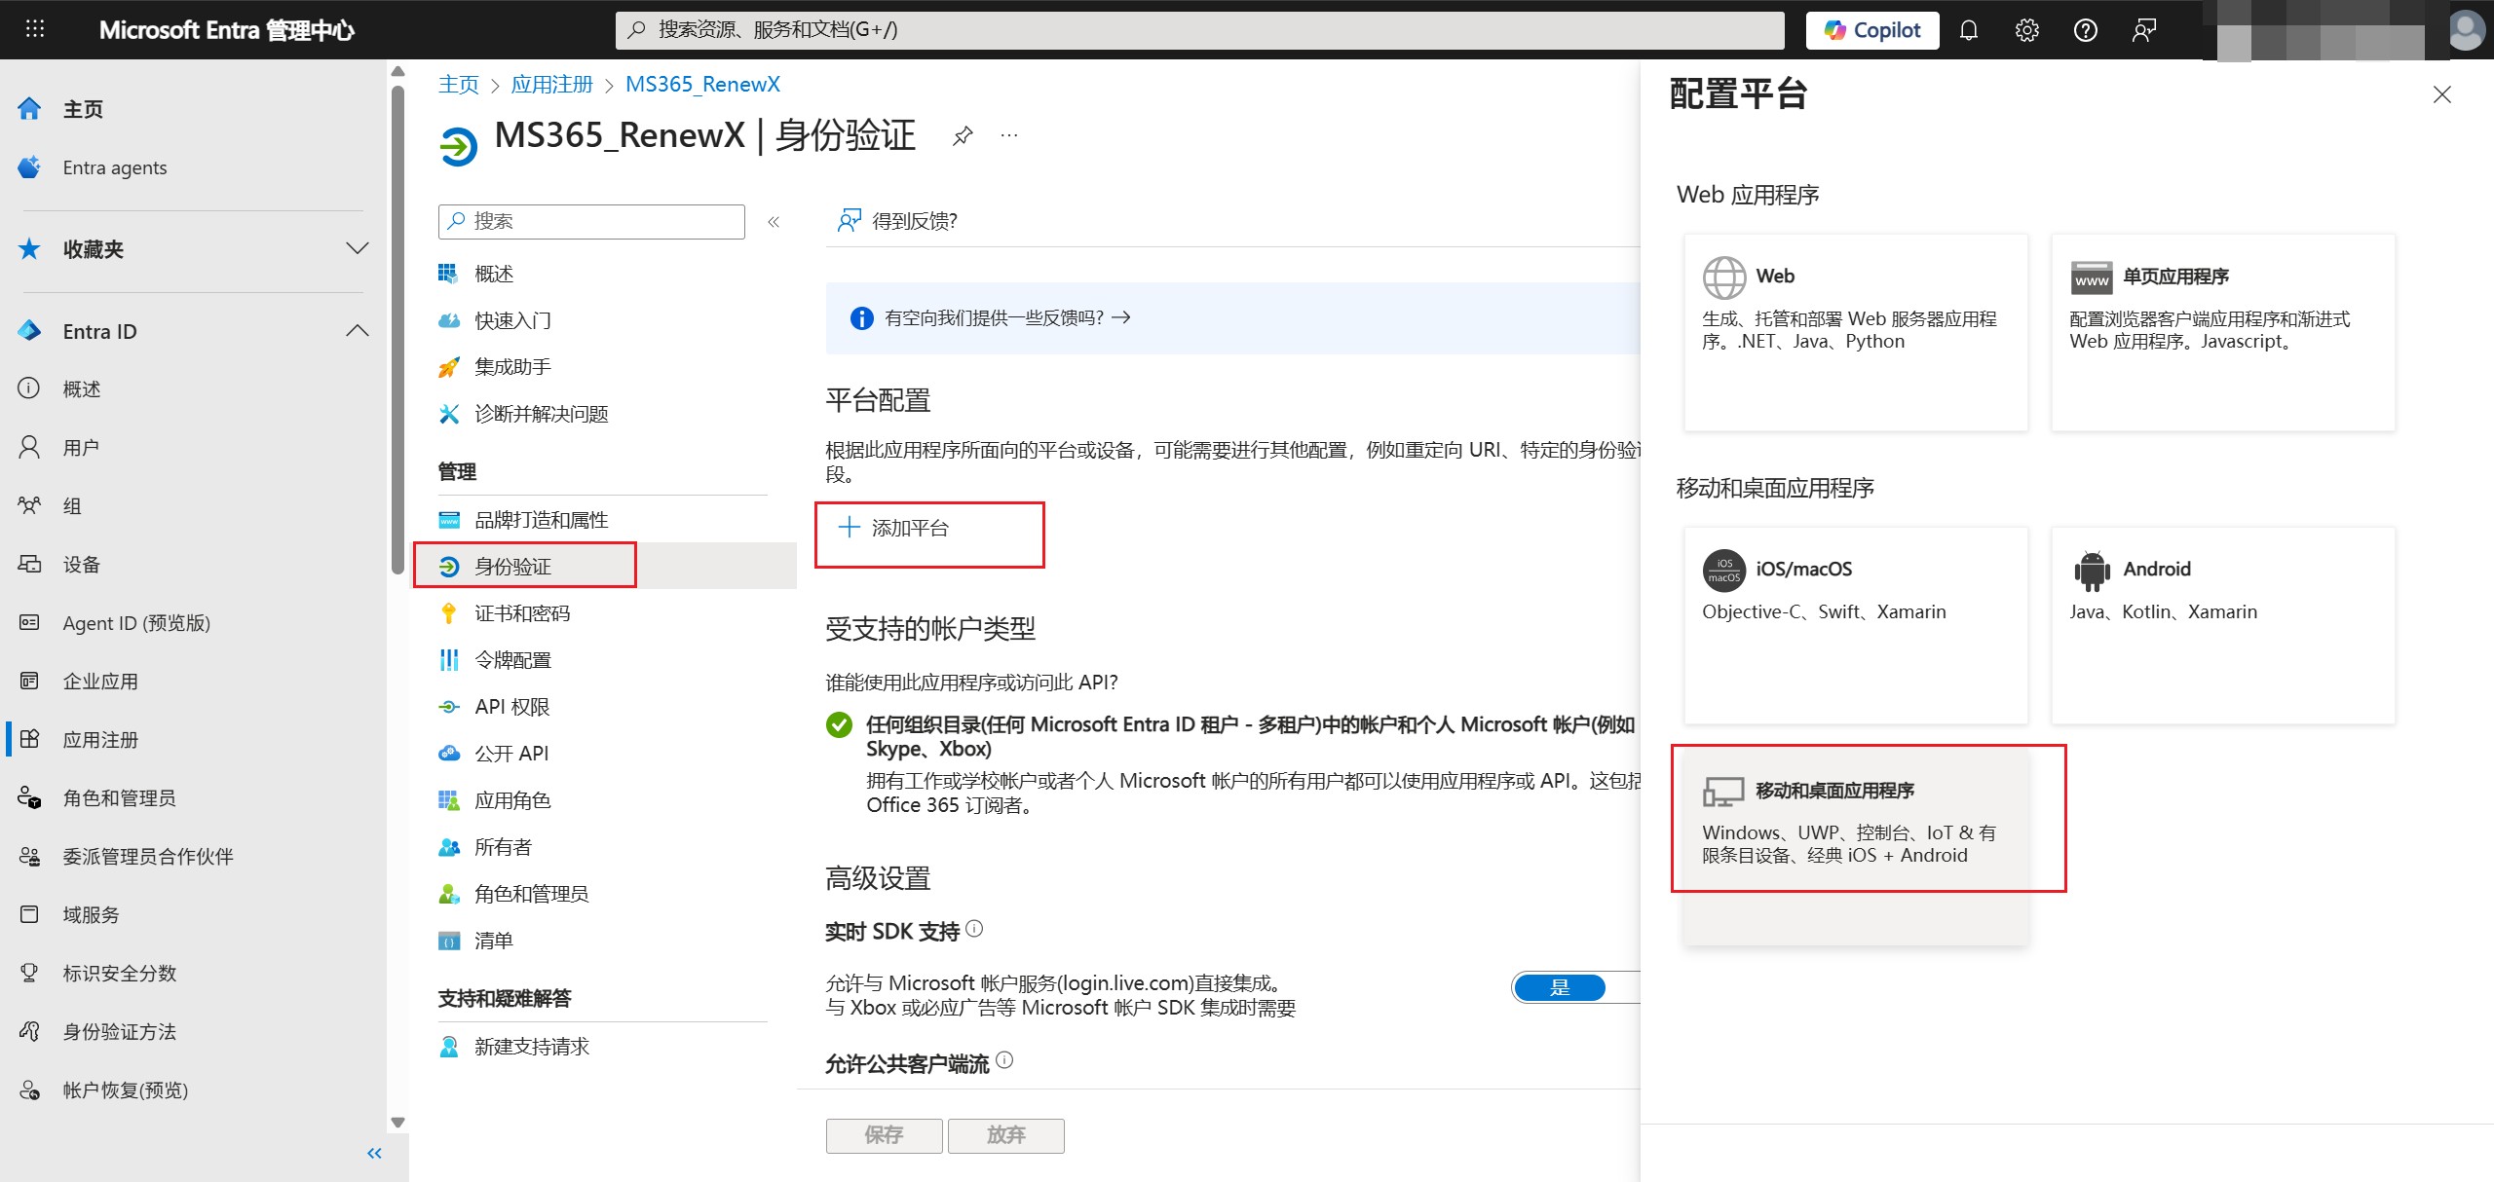Viewport: 2494px width, 1182px height.
Task: Open the app launcher waffle icon
Action: pyautogui.click(x=35, y=29)
